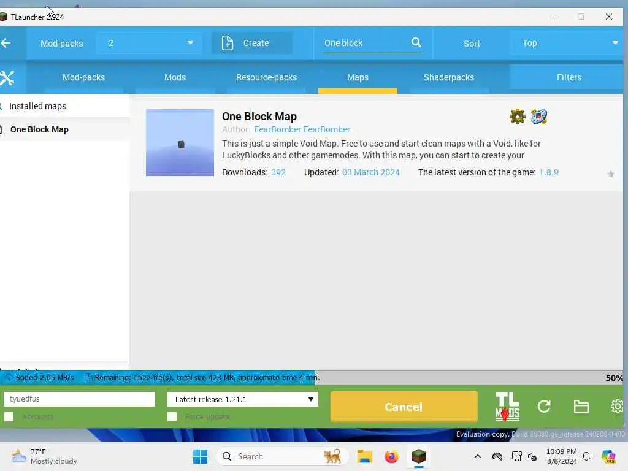Click the network status tray icon

(516, 456)
